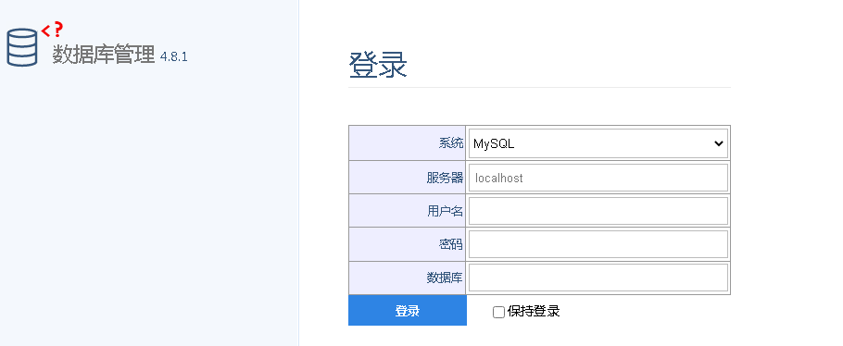
Task: Click the MySQL text in the system selector
Action: click(494, 144)
